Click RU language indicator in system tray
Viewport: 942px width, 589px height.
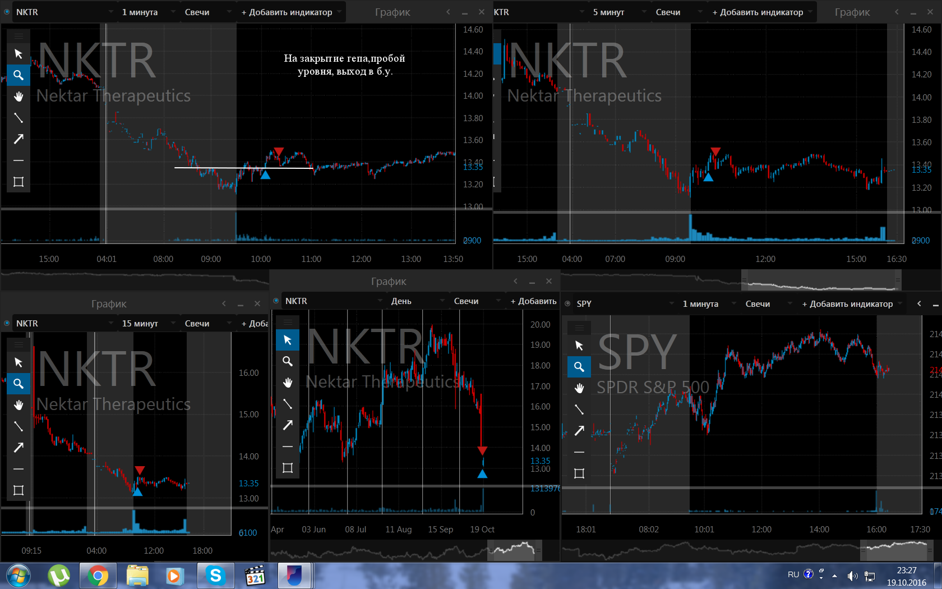793,574
